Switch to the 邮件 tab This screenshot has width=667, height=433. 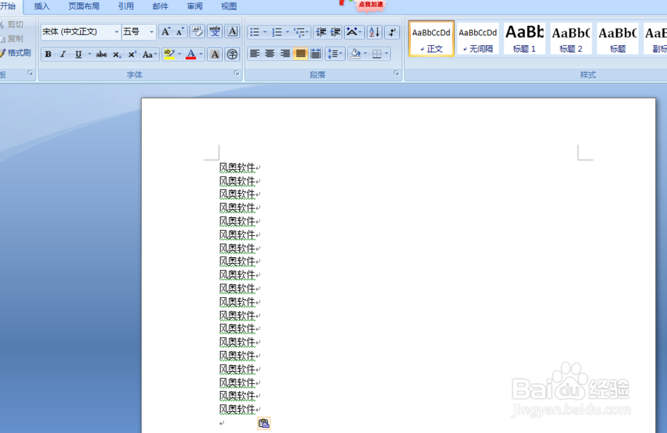coord(160,7)
